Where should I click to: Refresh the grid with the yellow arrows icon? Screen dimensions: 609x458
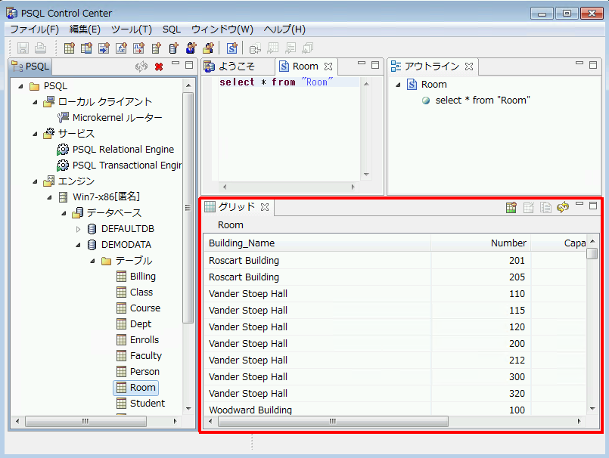(x=562, y=207)
